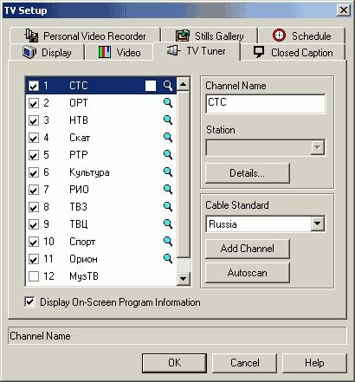Select channel row Культура

point(101,172)
